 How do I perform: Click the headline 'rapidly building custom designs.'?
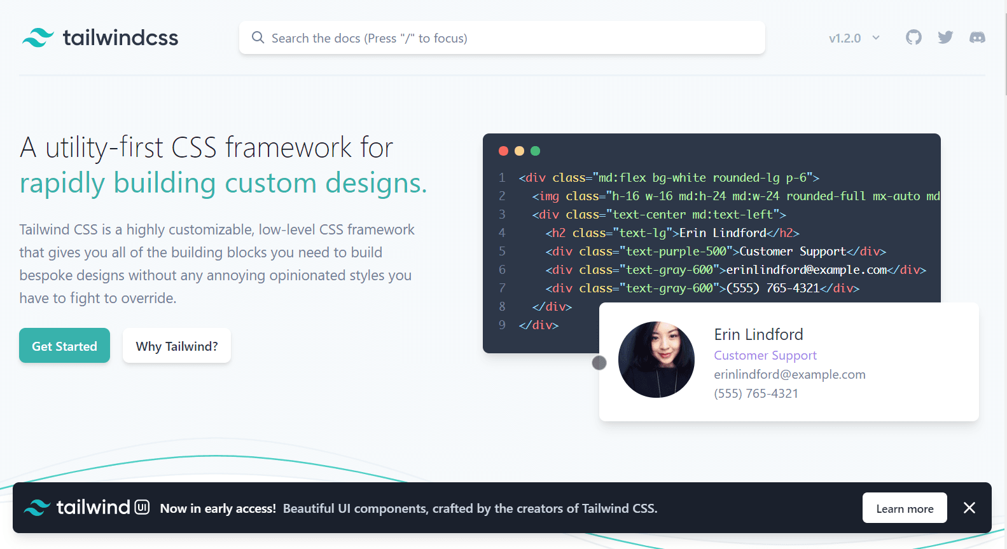223,183
